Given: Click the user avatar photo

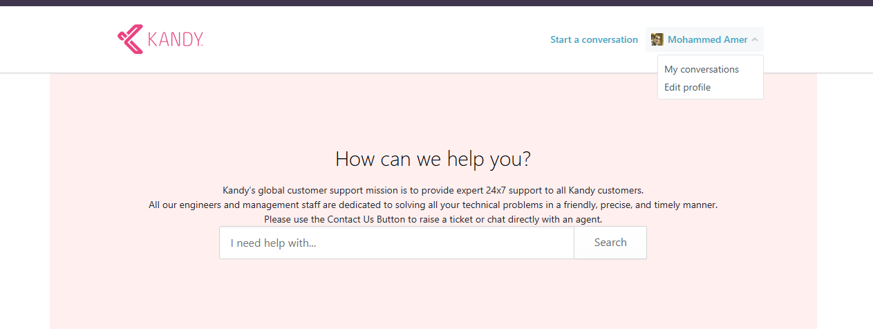Looking at the screenshot, I should [x=657, y=39].
